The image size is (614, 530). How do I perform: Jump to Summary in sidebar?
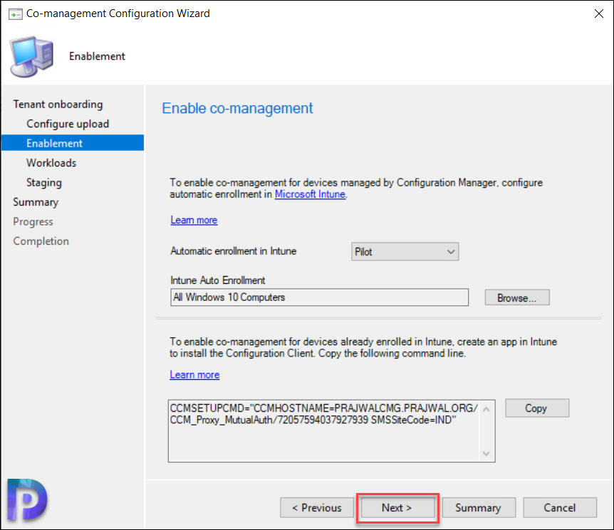tap(36, 202)
